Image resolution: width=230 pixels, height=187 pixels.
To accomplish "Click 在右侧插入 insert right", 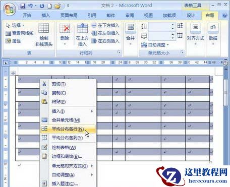I will click(x=105, y=41).
